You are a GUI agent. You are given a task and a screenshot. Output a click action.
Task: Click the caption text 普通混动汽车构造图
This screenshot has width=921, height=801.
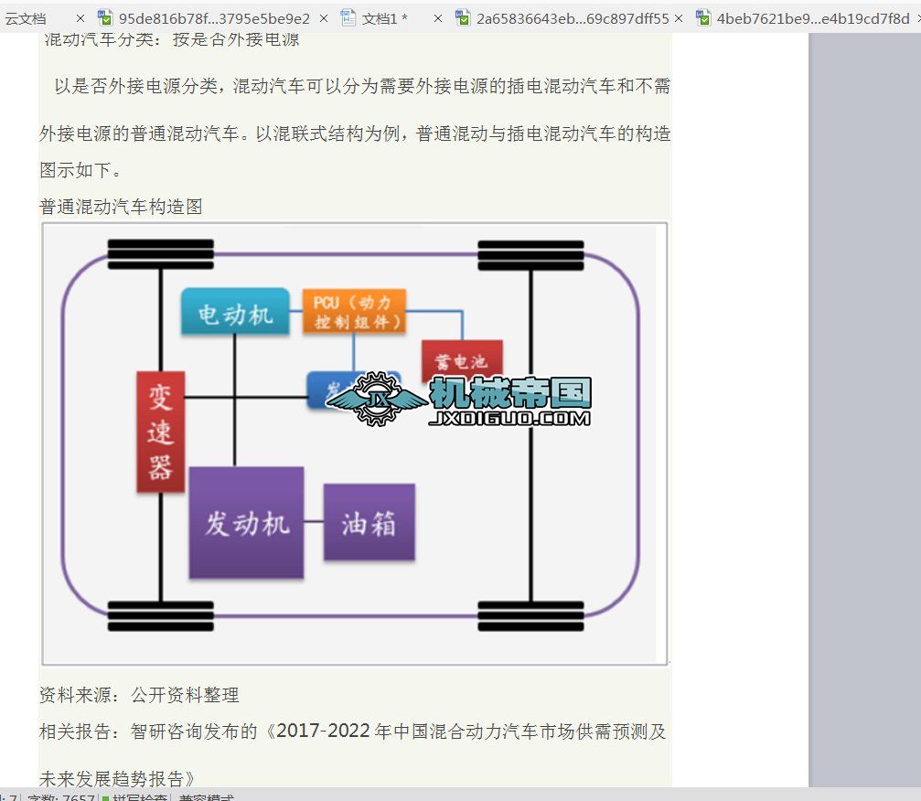click(121, 207)
